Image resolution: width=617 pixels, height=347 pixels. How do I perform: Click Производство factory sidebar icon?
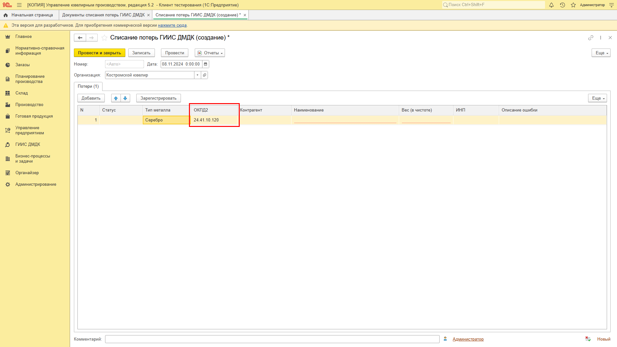tap(8, 105)
